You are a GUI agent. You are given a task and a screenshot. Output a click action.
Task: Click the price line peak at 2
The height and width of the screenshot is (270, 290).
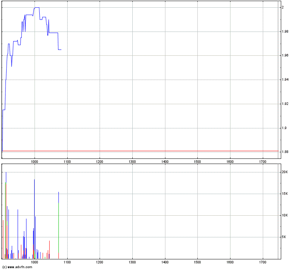click(37, 7)
